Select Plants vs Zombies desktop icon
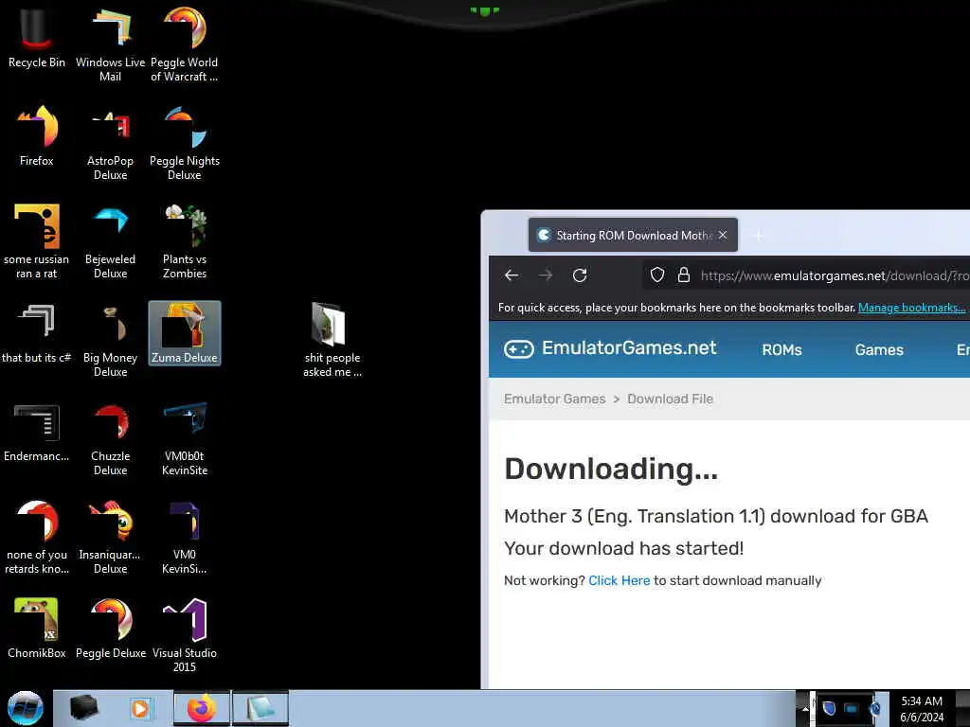Viewport: 970px width, 727px height. click(x=185, y=241)
